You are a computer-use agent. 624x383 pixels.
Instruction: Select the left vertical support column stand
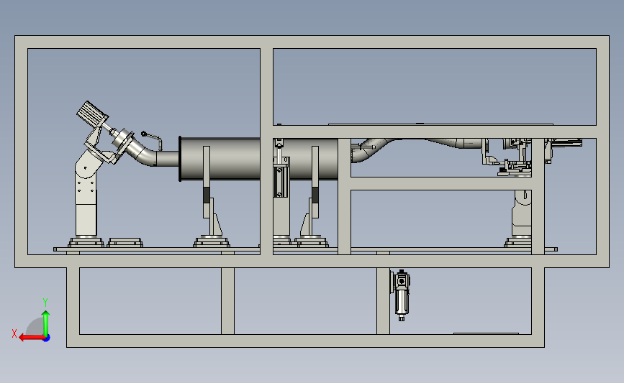pos(86,198)
